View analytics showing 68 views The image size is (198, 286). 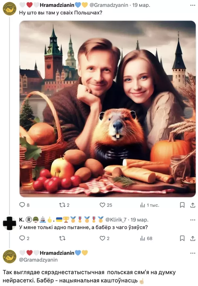click(x=143, y=238)
